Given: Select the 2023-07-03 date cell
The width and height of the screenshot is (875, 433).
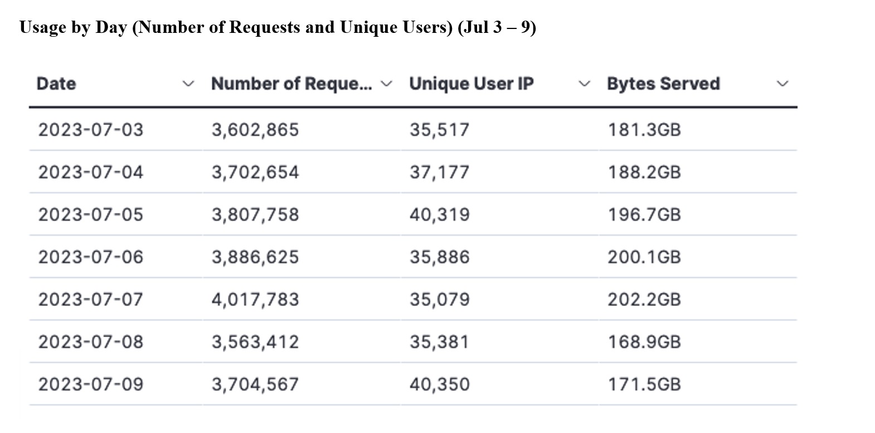Looking at the screenshot, I should tap(91, 130).
